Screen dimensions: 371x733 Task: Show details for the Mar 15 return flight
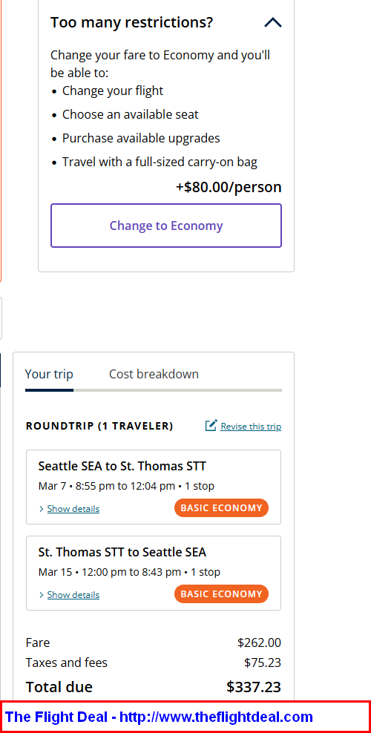73,594
